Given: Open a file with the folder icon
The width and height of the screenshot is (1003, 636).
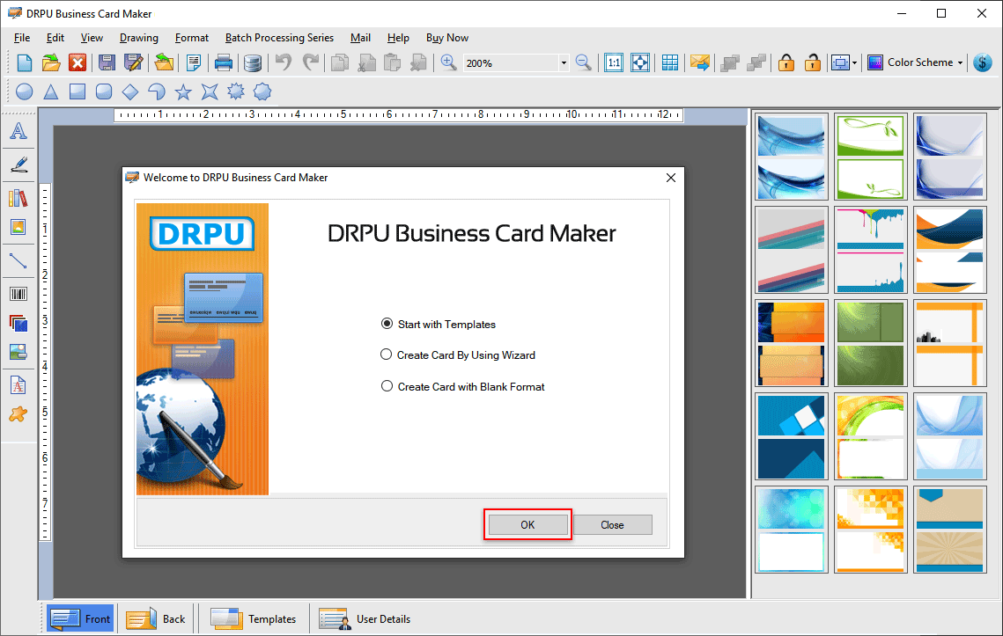Looking at the screenshot, I should pyautogui.click(x=51, y=62).
